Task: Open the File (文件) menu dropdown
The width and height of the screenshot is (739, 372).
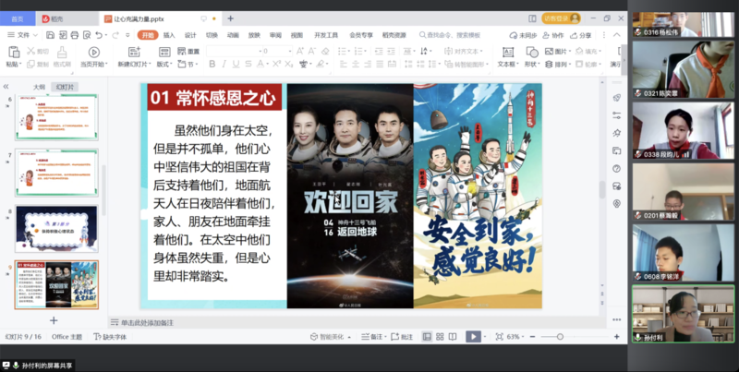Action: click(20, 35)
